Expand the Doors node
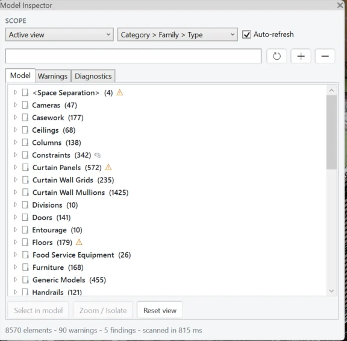 (15, 217)
